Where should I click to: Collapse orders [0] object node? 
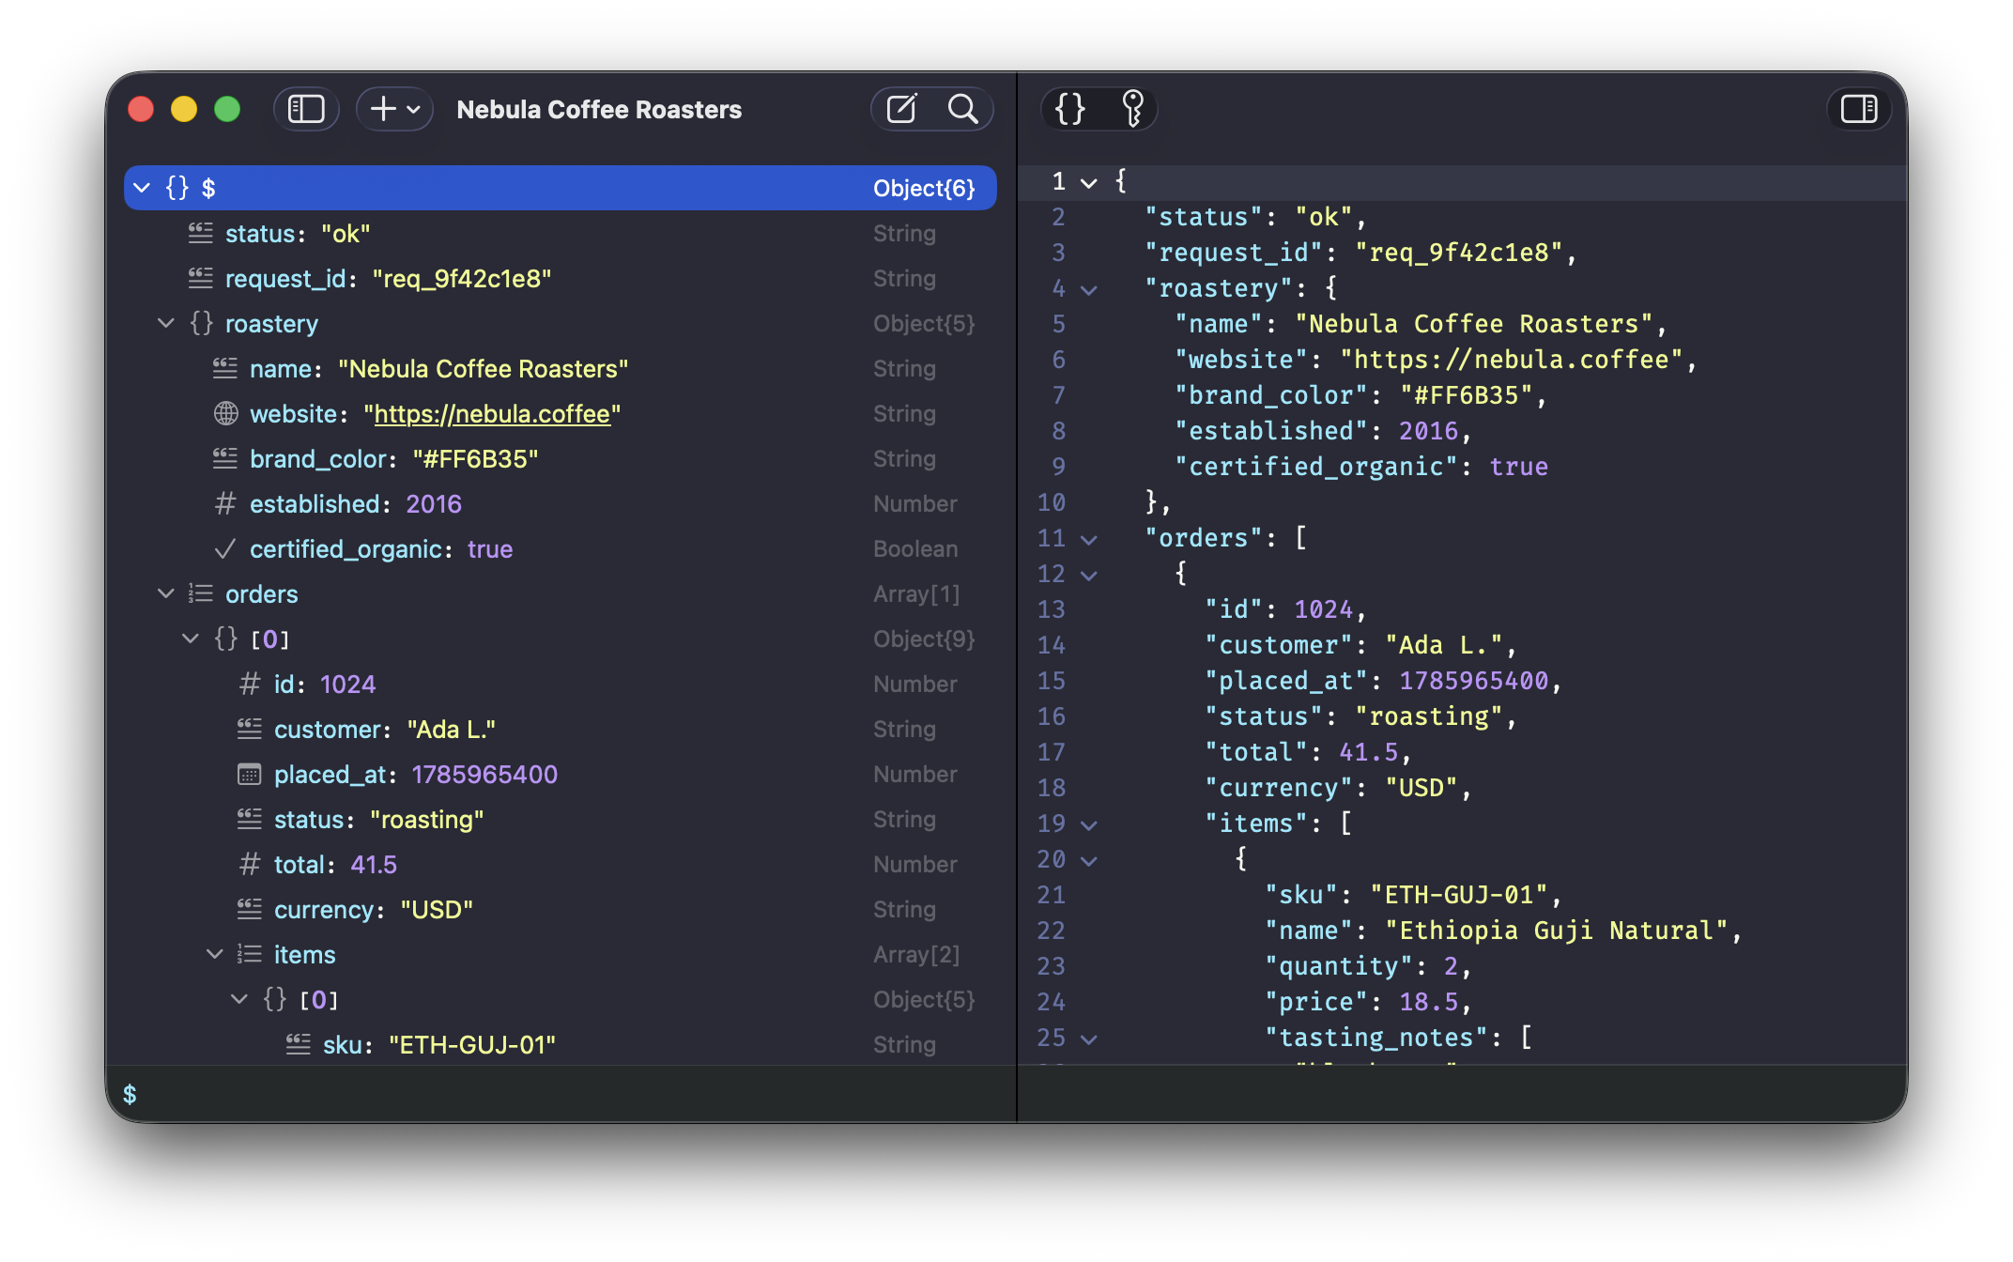pyautogui.click(x=191, y=639)
